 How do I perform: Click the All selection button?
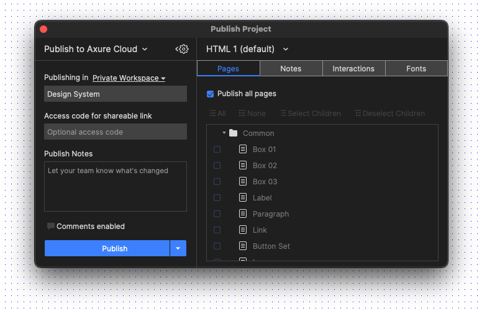click(217, 114)
